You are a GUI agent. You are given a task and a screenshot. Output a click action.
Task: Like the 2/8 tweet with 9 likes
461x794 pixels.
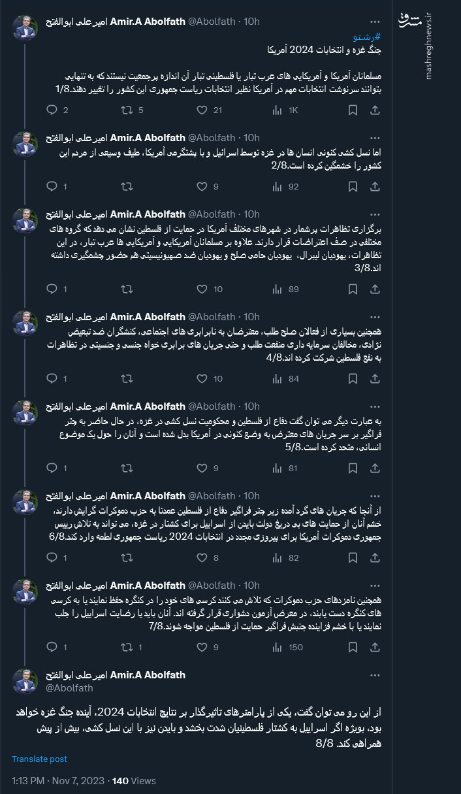(x=202, y=186)
